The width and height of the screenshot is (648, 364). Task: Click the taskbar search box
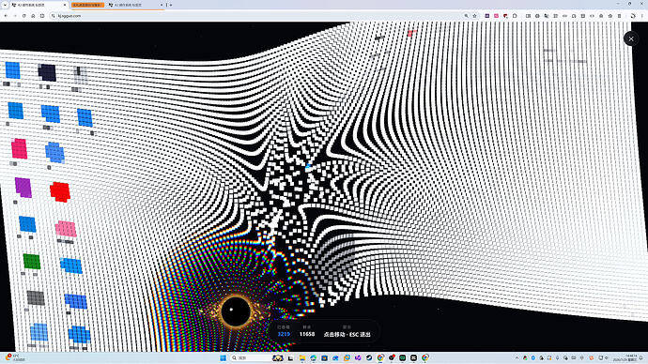[x=250, y=357]
